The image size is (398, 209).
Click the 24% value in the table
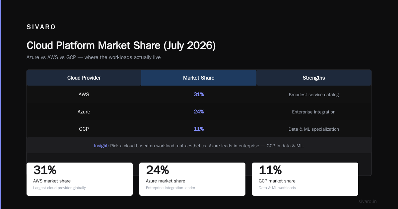click(199, 112)
